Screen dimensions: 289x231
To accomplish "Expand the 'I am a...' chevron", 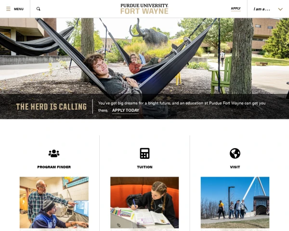I will click(x=280, y=9).
